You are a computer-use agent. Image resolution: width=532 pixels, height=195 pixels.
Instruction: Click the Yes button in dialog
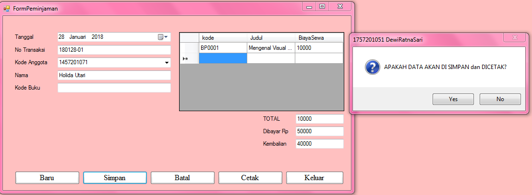[x=453, y=99]
